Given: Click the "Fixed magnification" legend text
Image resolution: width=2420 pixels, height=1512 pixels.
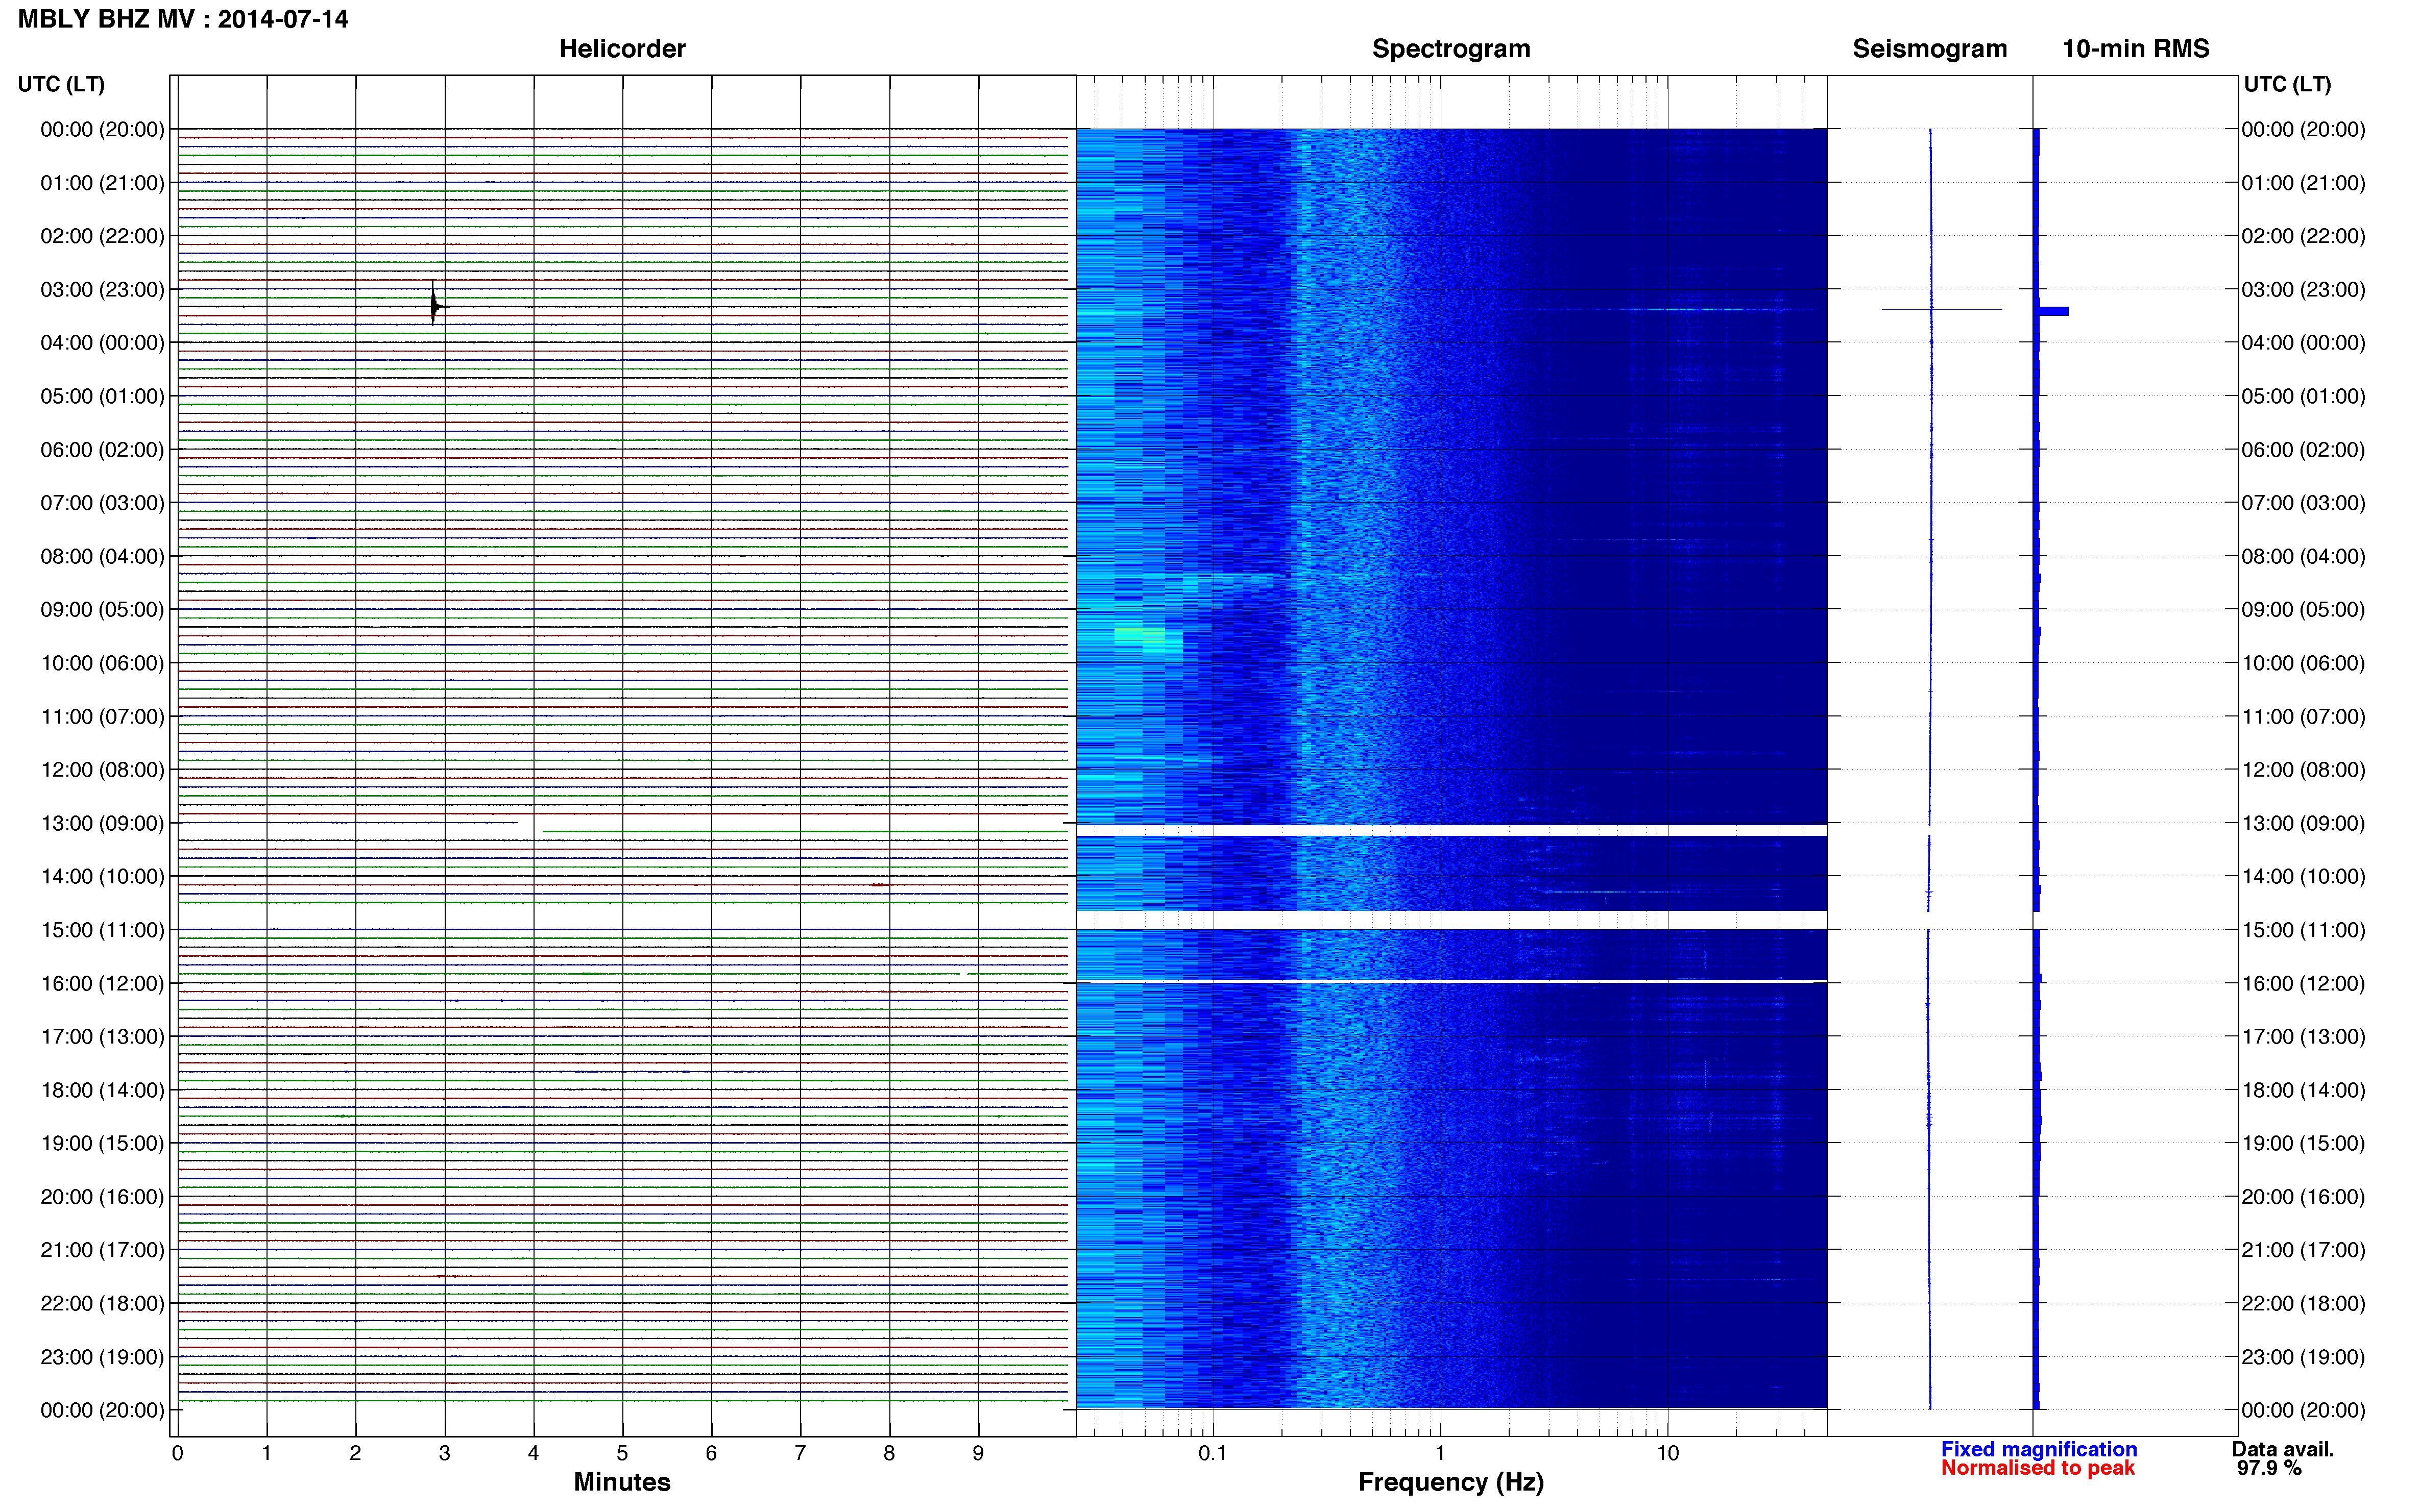Looking at the screenshot, I should pyautogui.click(x=2039, y=1449).
